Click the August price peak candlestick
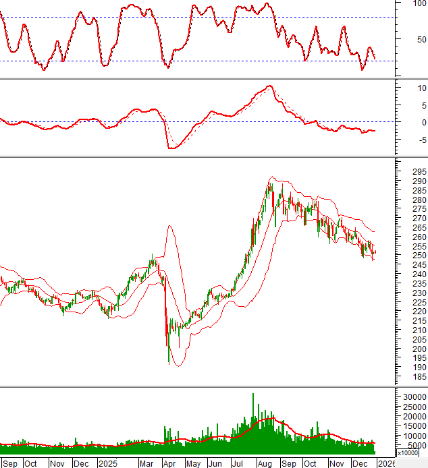 [x=269, y=182]
